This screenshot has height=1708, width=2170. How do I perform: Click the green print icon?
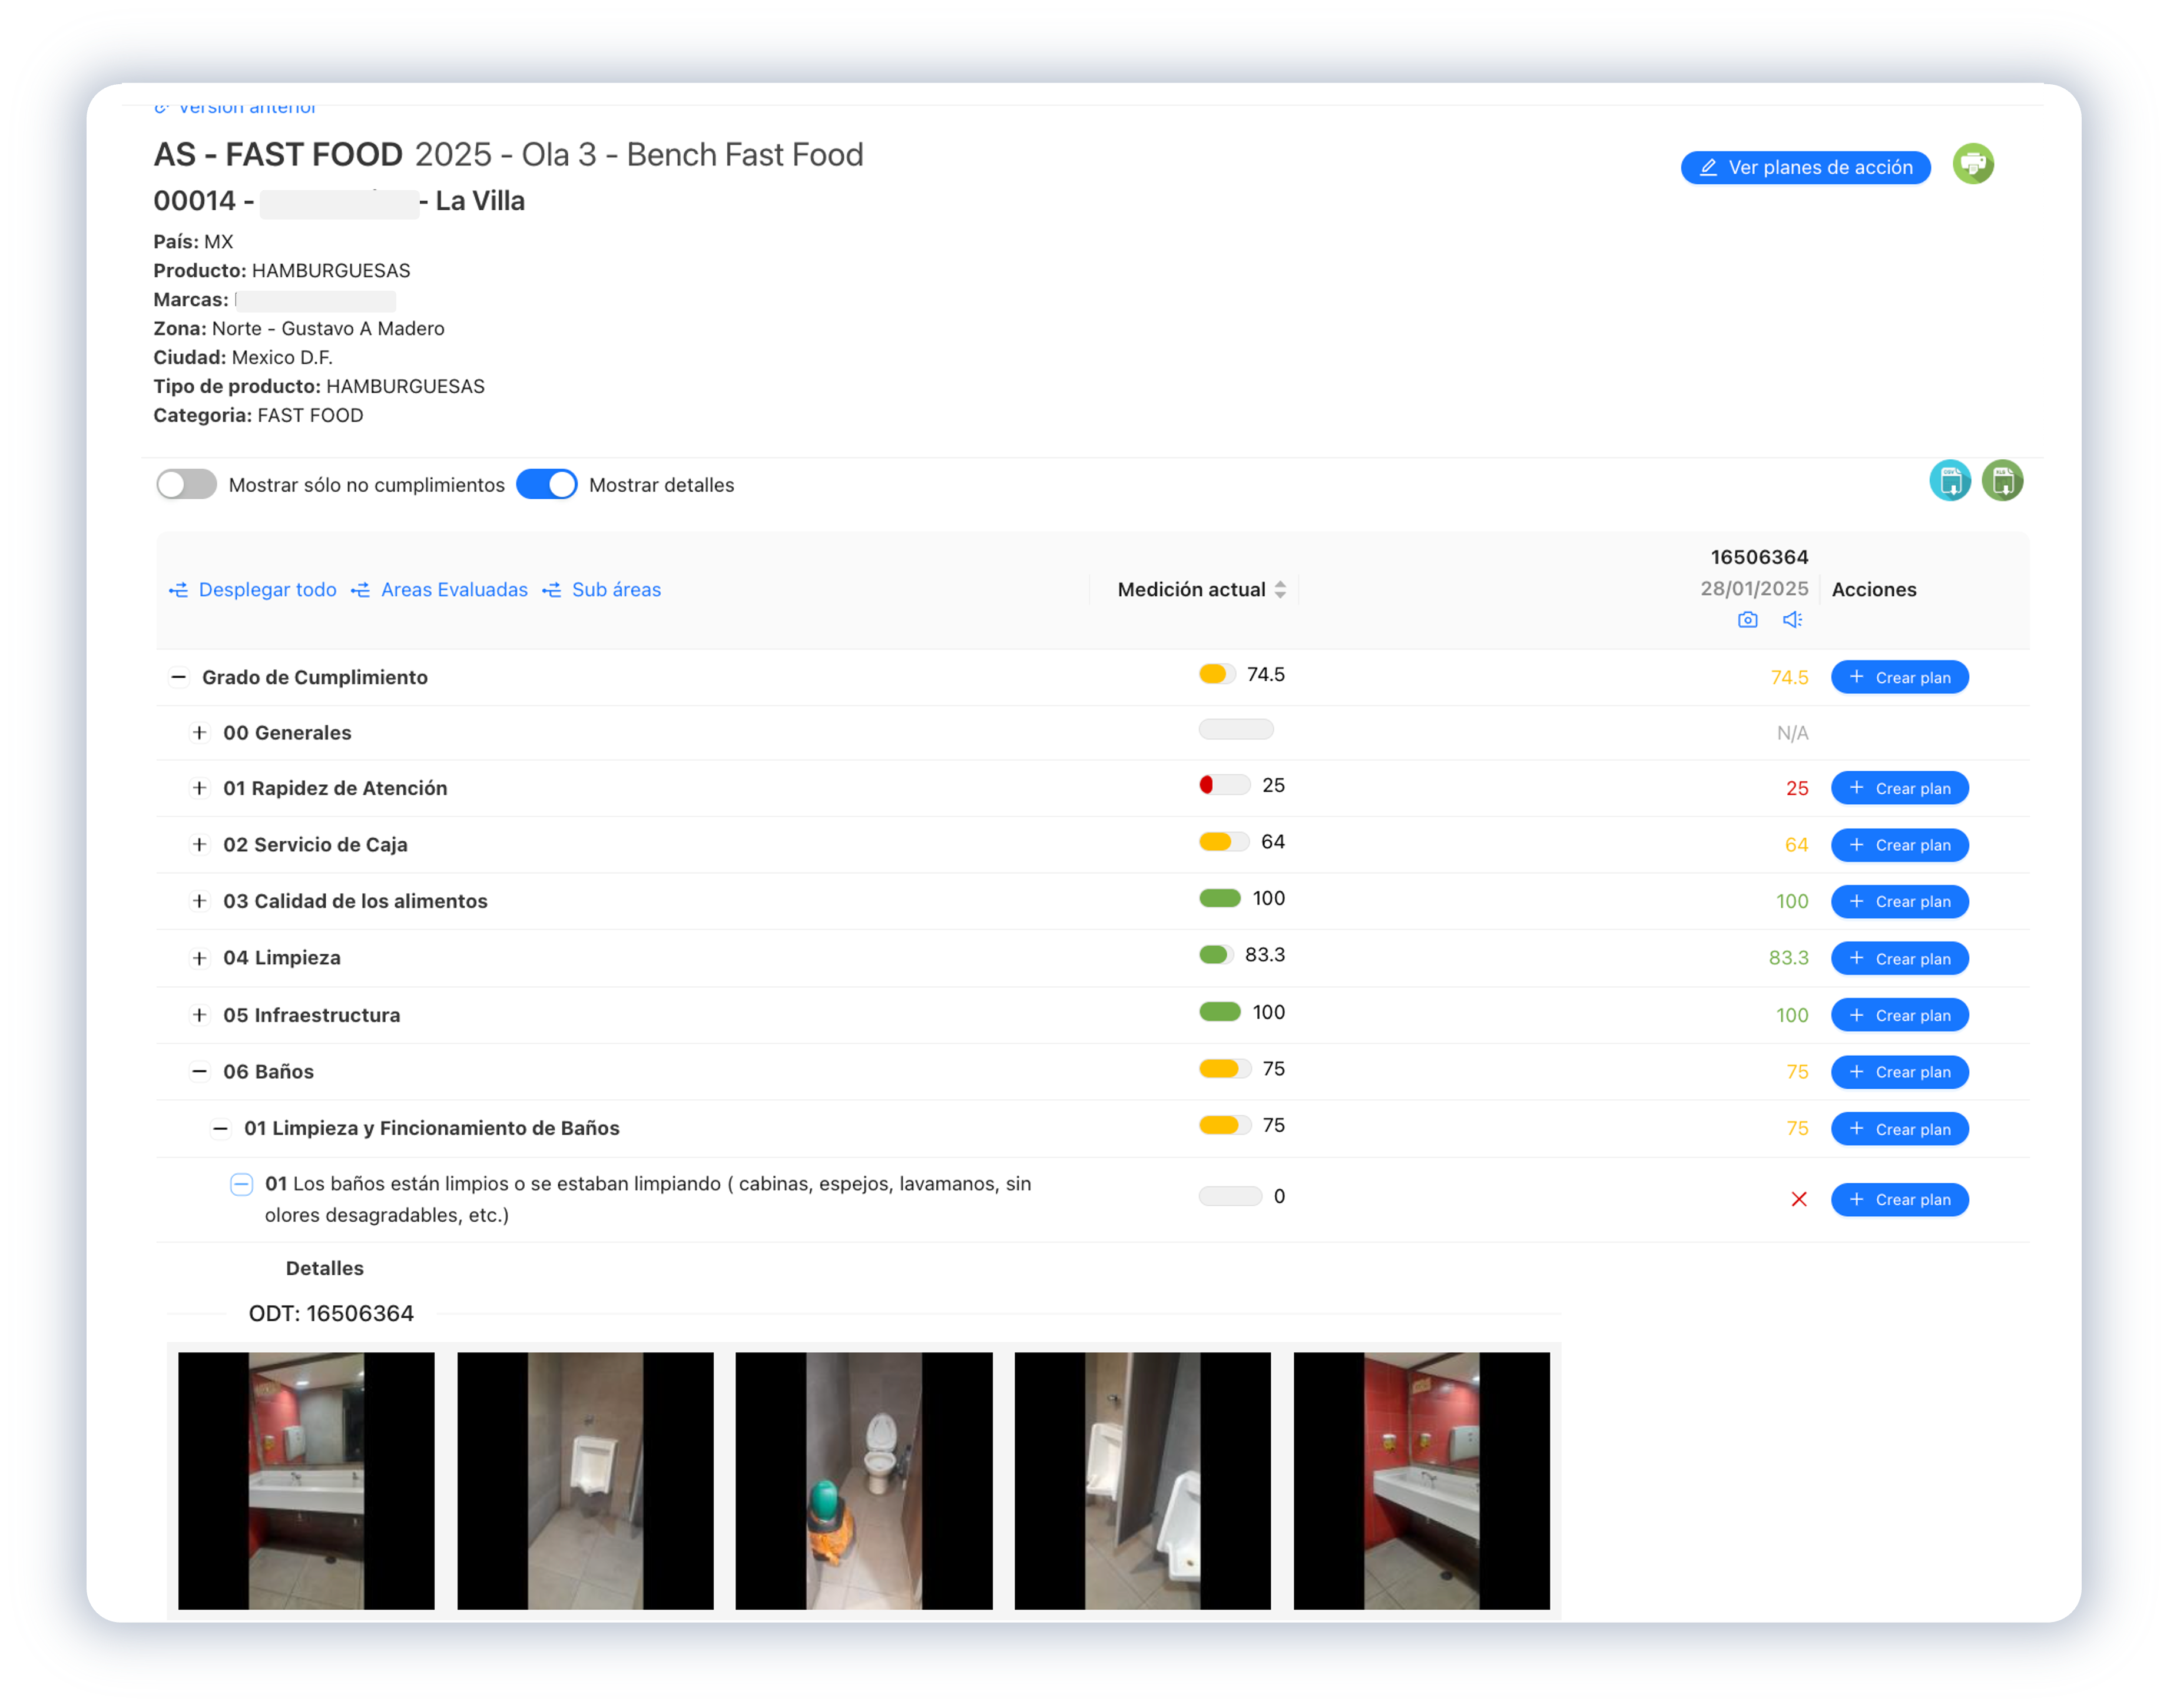pyautogui.click(x=1973, y=164)
